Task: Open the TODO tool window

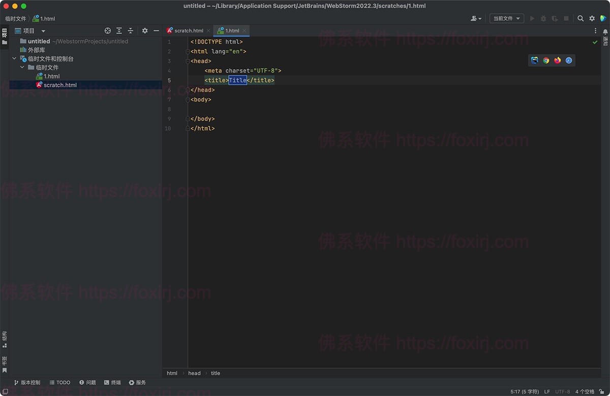Action: point(59,382)
